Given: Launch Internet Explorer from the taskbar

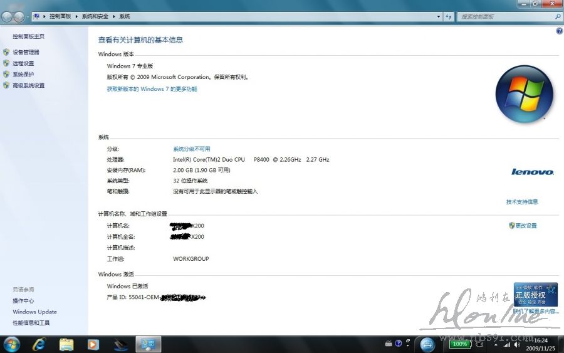Looking at the screenshot, I should (39, 344).
